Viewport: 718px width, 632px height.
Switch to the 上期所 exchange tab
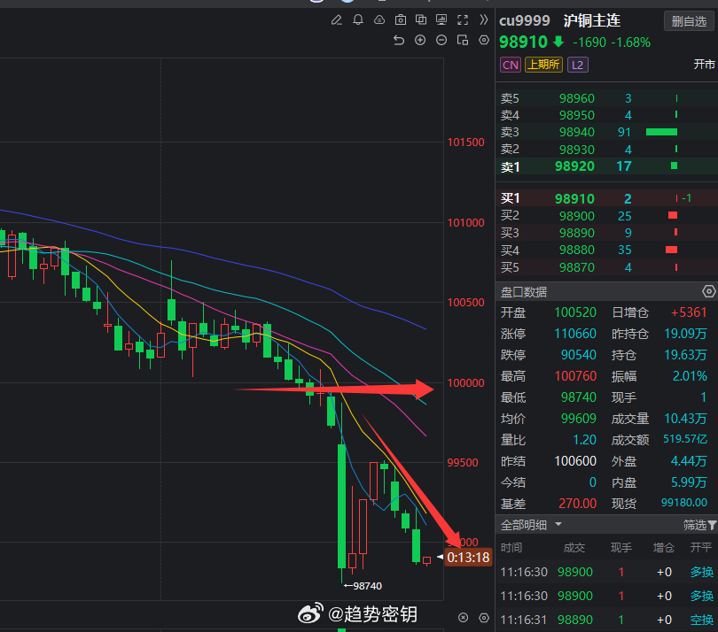tap(543, 64)
